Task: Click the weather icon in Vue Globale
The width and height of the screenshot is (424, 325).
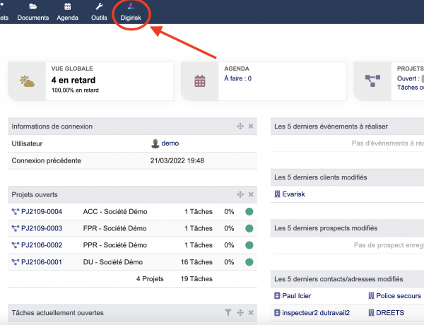Action: point(27,81)
